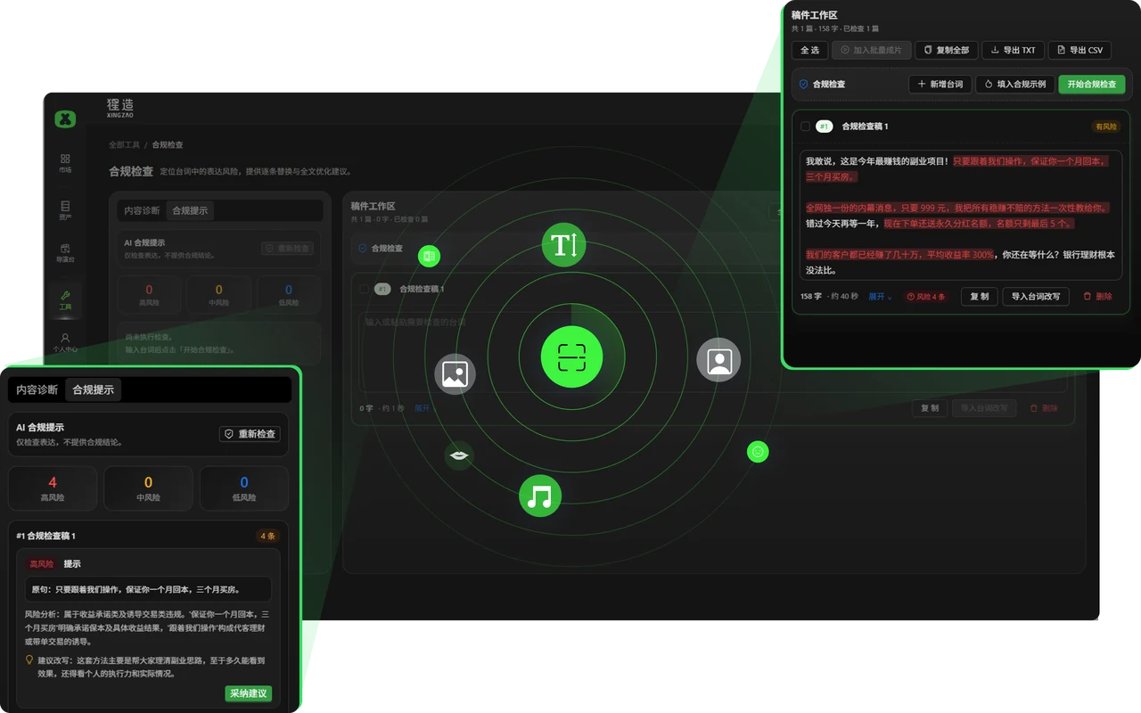Image resolution: width=1141 pixels, height=713 pixels.
Task: Click the 重新检查 button
Action: coord(250,434)
